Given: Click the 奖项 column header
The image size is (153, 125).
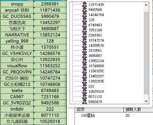Looking at the screenshot, I should coord(99,109).
